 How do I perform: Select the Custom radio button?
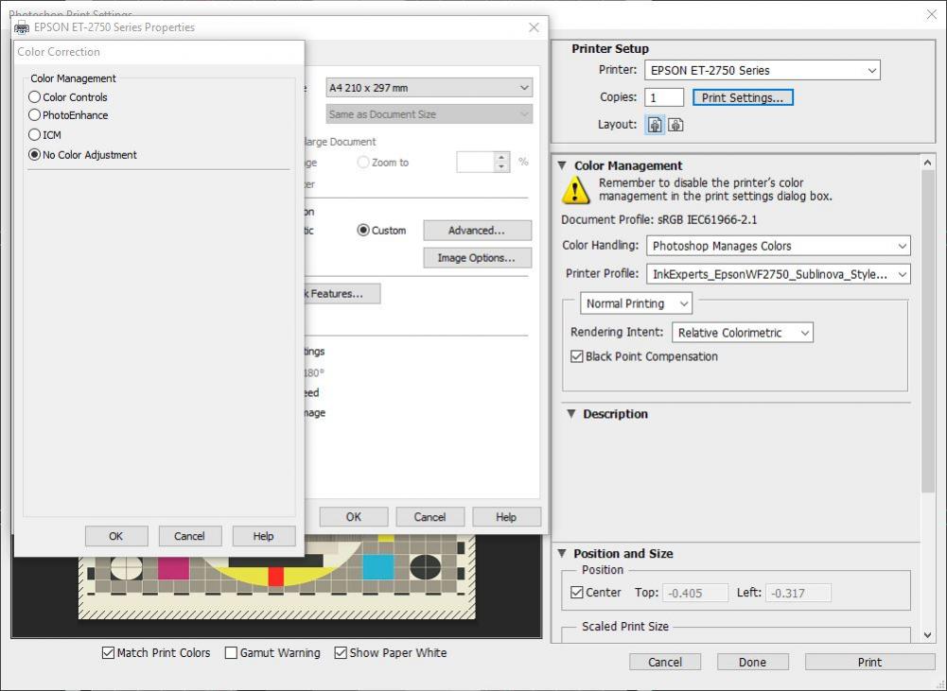pos(363,231)
